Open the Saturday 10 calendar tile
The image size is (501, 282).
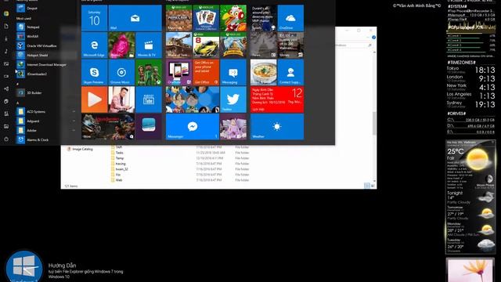coord(94,18)
